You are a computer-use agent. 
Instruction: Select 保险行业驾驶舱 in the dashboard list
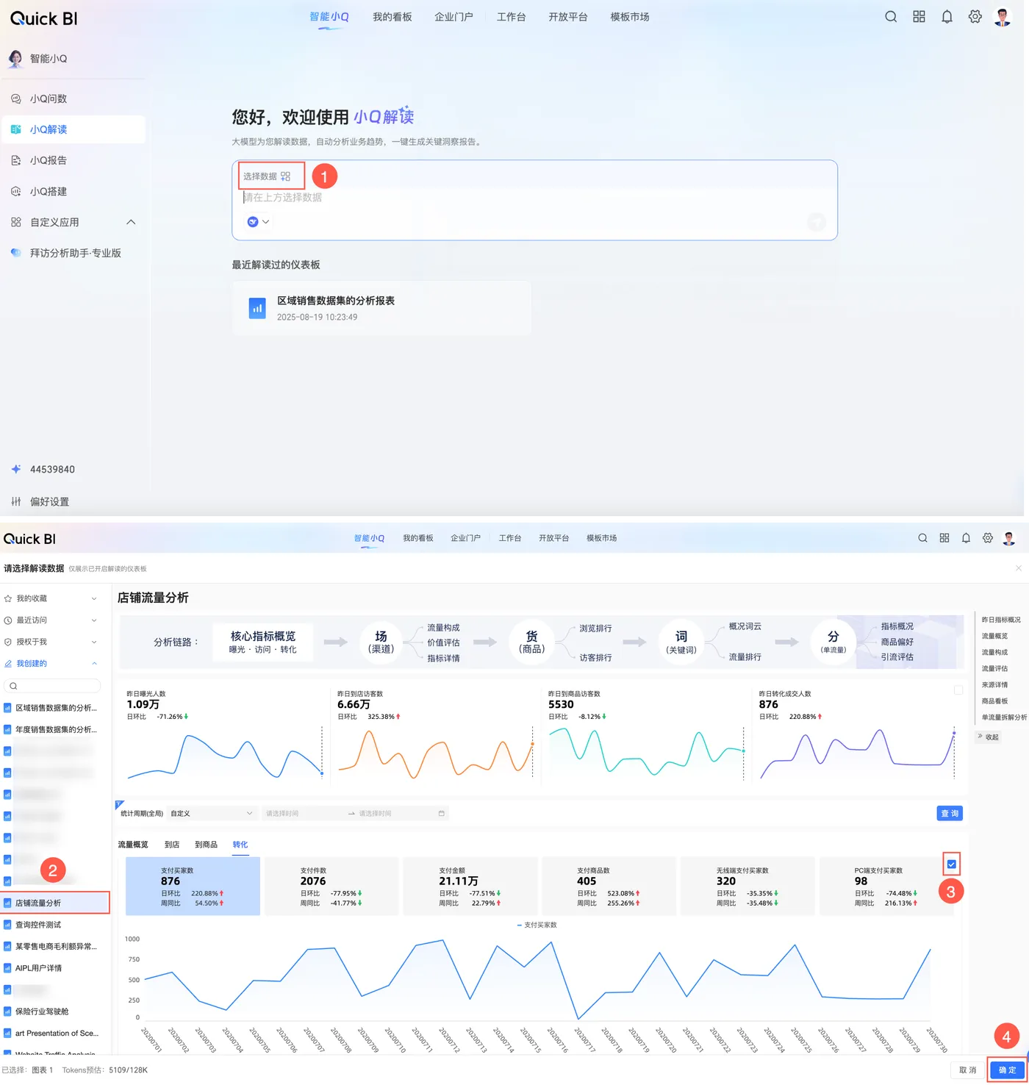[x=55, y=1011]
